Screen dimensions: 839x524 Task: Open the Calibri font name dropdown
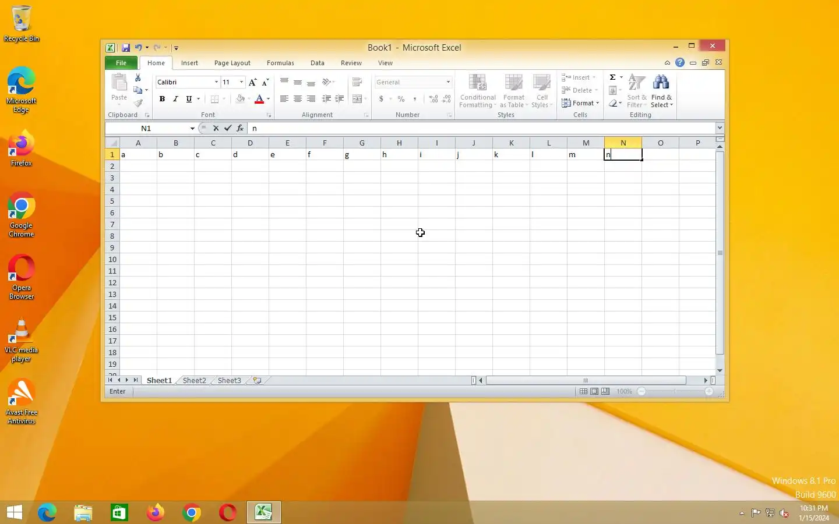click(x=216, y=82)
